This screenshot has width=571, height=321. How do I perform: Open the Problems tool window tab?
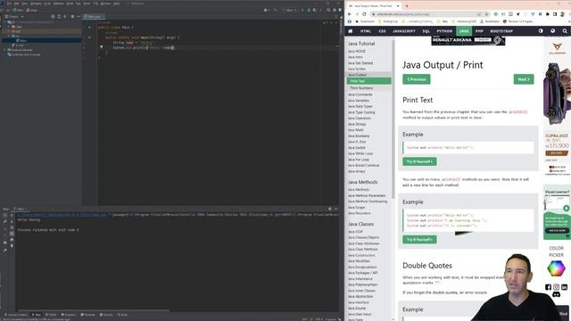pyautogui.click(x=68, y=315)
